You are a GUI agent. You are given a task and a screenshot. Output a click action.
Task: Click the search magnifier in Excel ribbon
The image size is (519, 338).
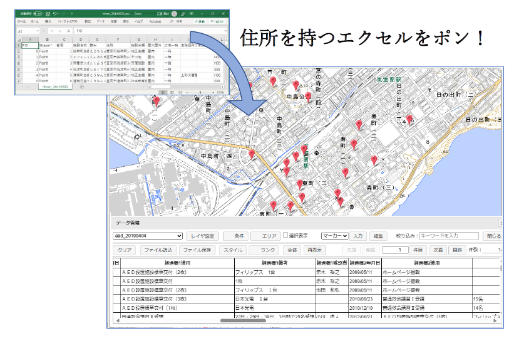(172, 21)
